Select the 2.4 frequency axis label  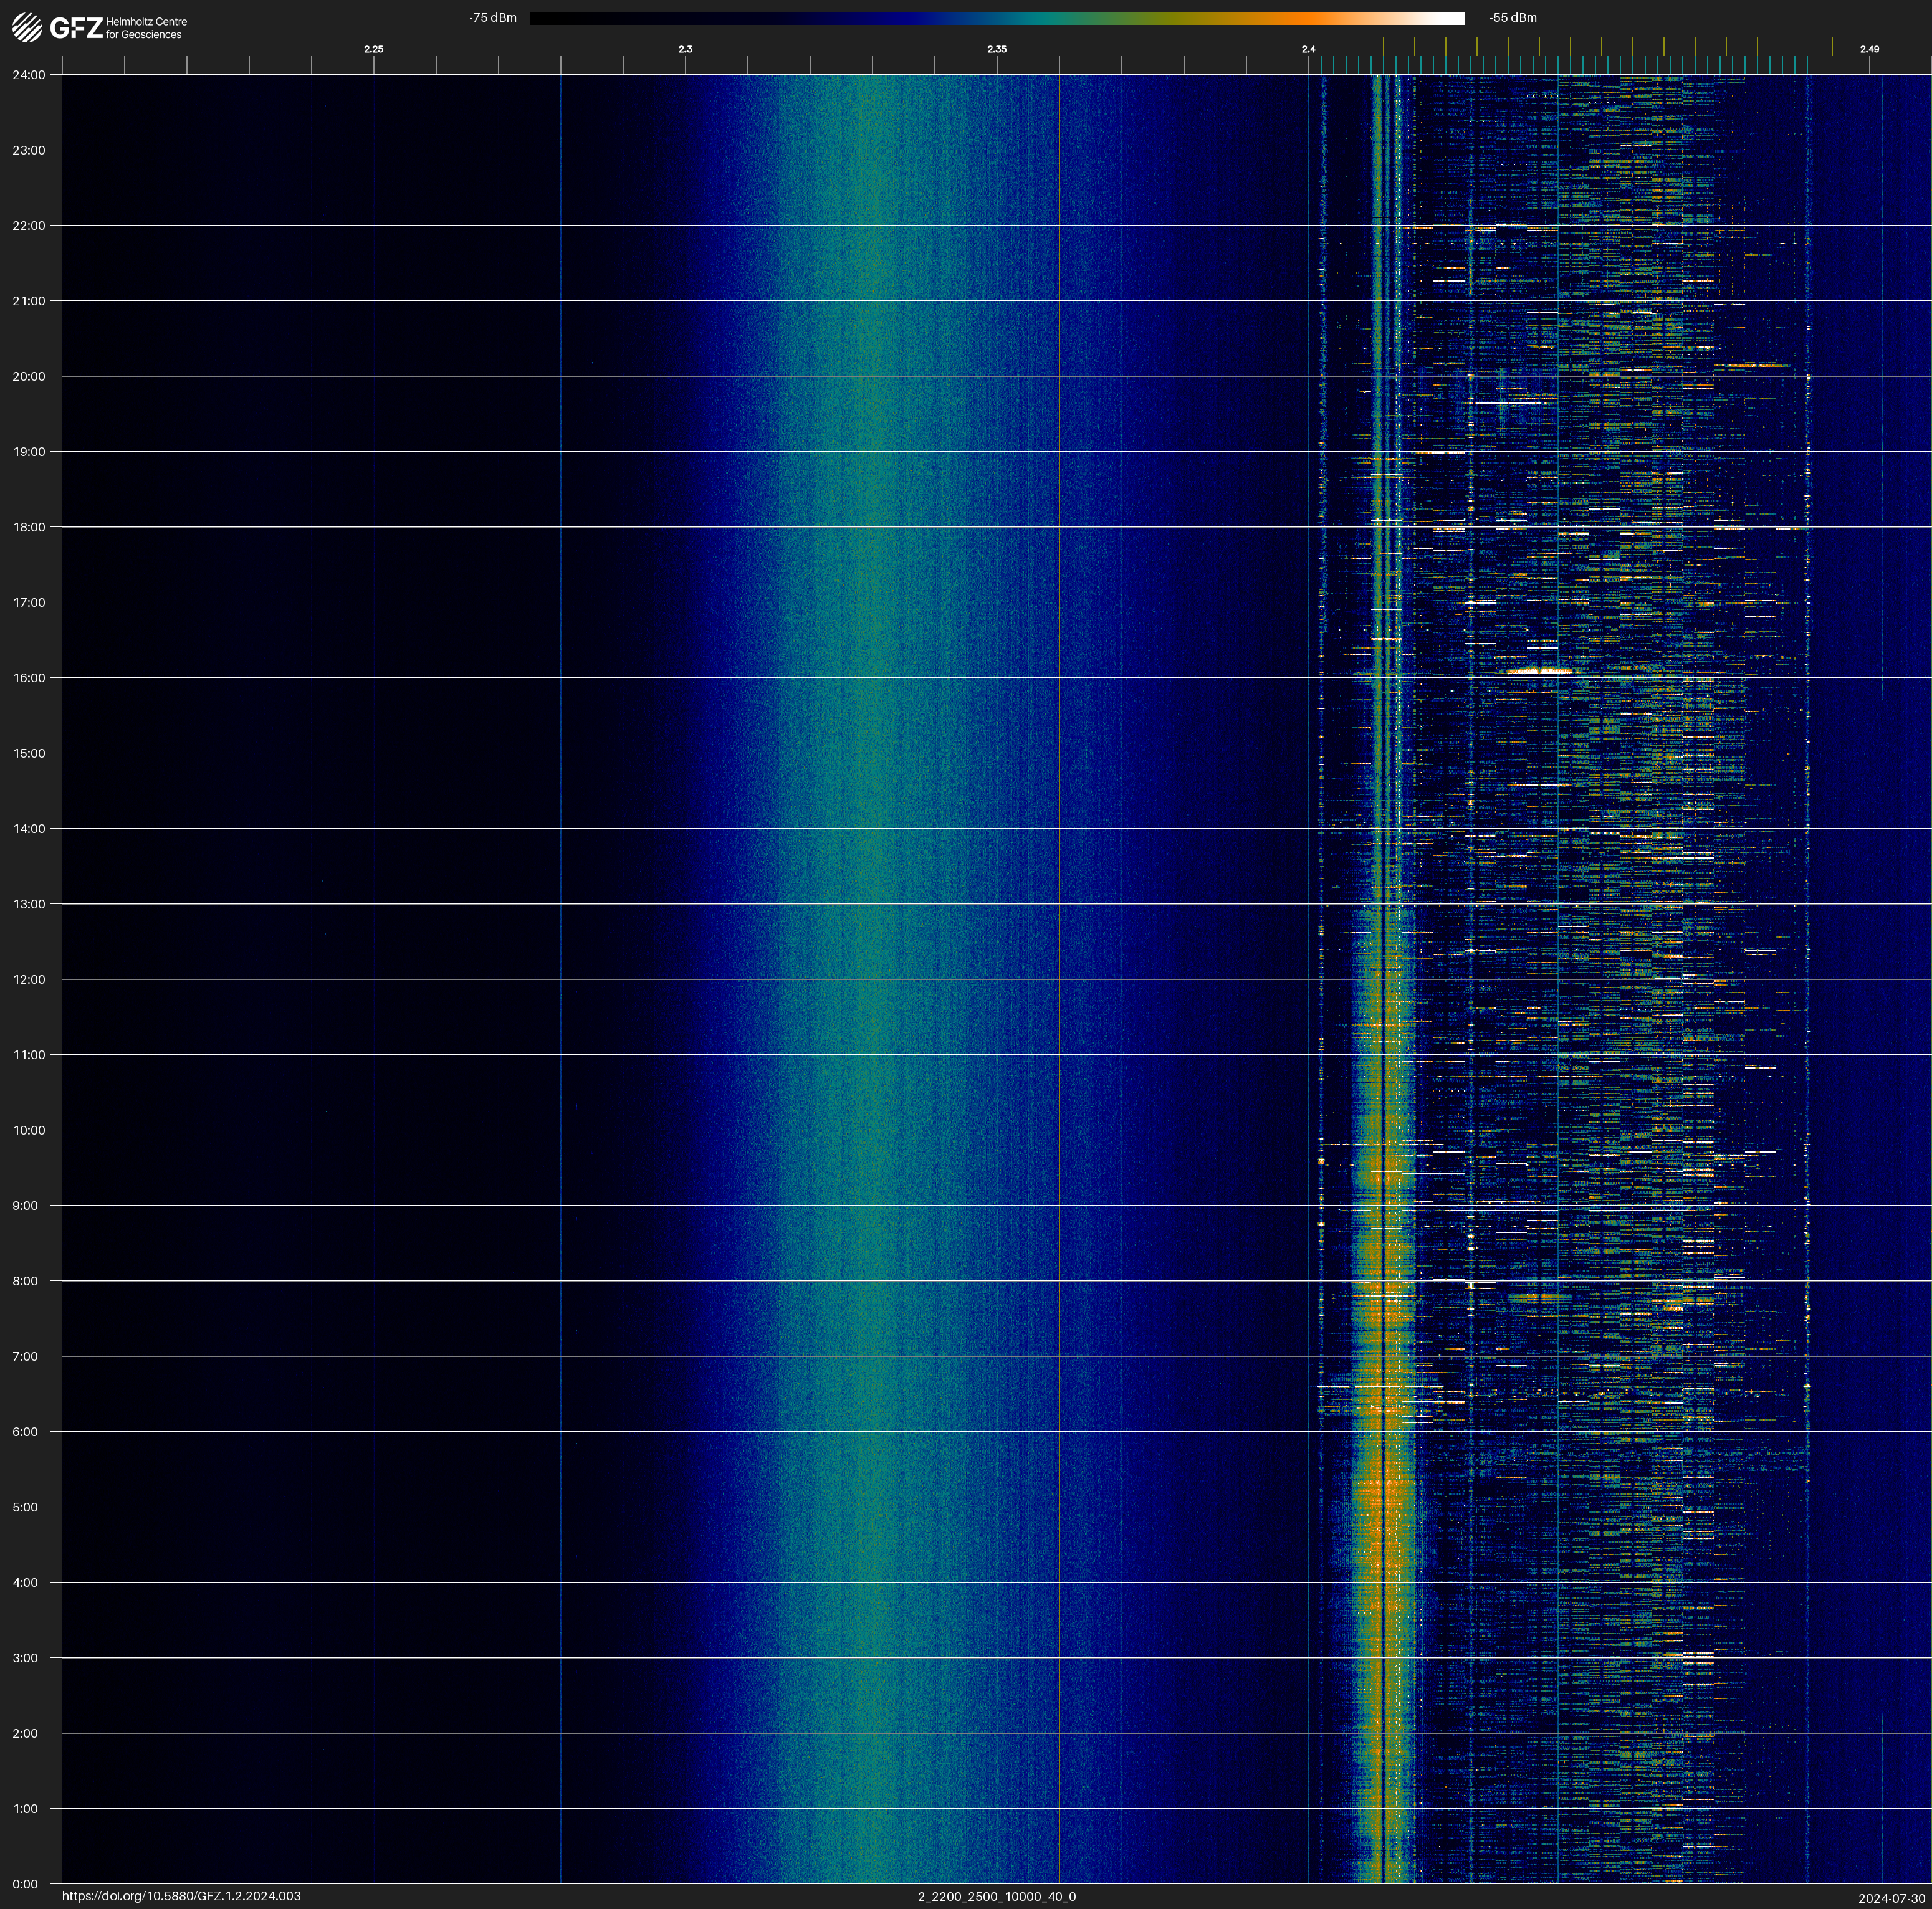click(x=1308, y=49)
